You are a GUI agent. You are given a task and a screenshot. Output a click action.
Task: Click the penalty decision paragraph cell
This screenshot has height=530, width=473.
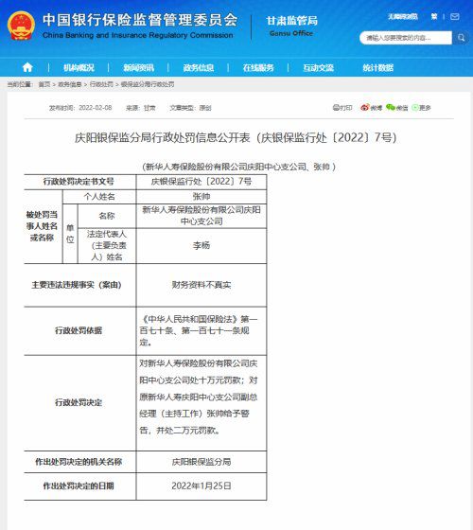click(x=201, y=402)
